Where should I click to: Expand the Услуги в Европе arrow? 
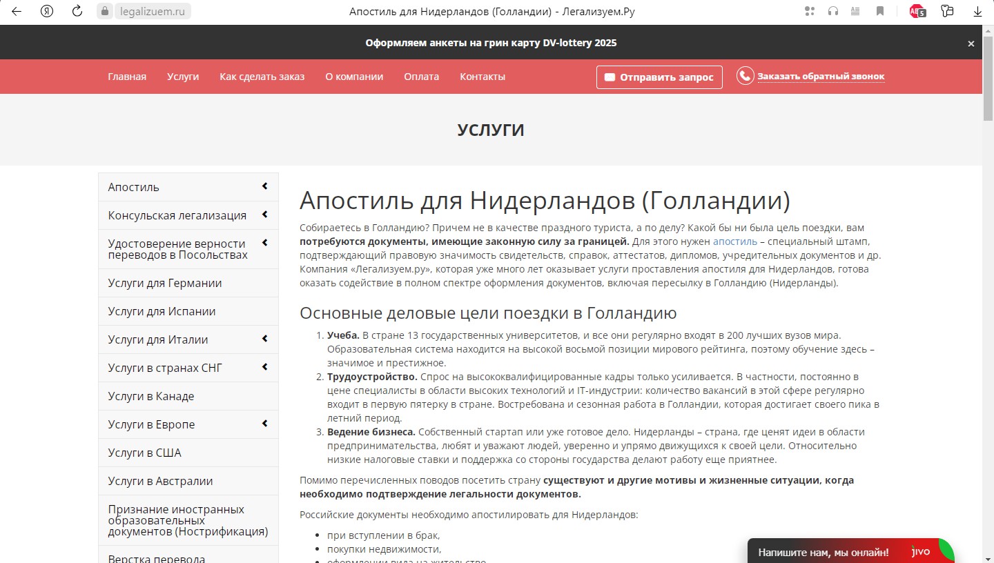[x=265, y=424]
